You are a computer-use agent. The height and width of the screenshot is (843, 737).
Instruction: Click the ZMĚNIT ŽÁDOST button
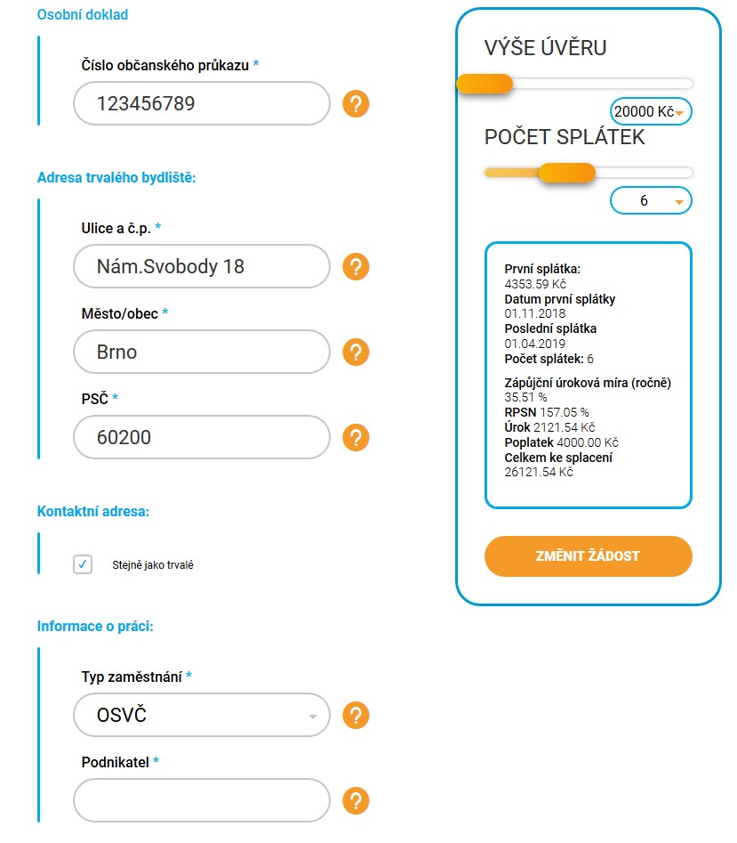click(589, 556)
